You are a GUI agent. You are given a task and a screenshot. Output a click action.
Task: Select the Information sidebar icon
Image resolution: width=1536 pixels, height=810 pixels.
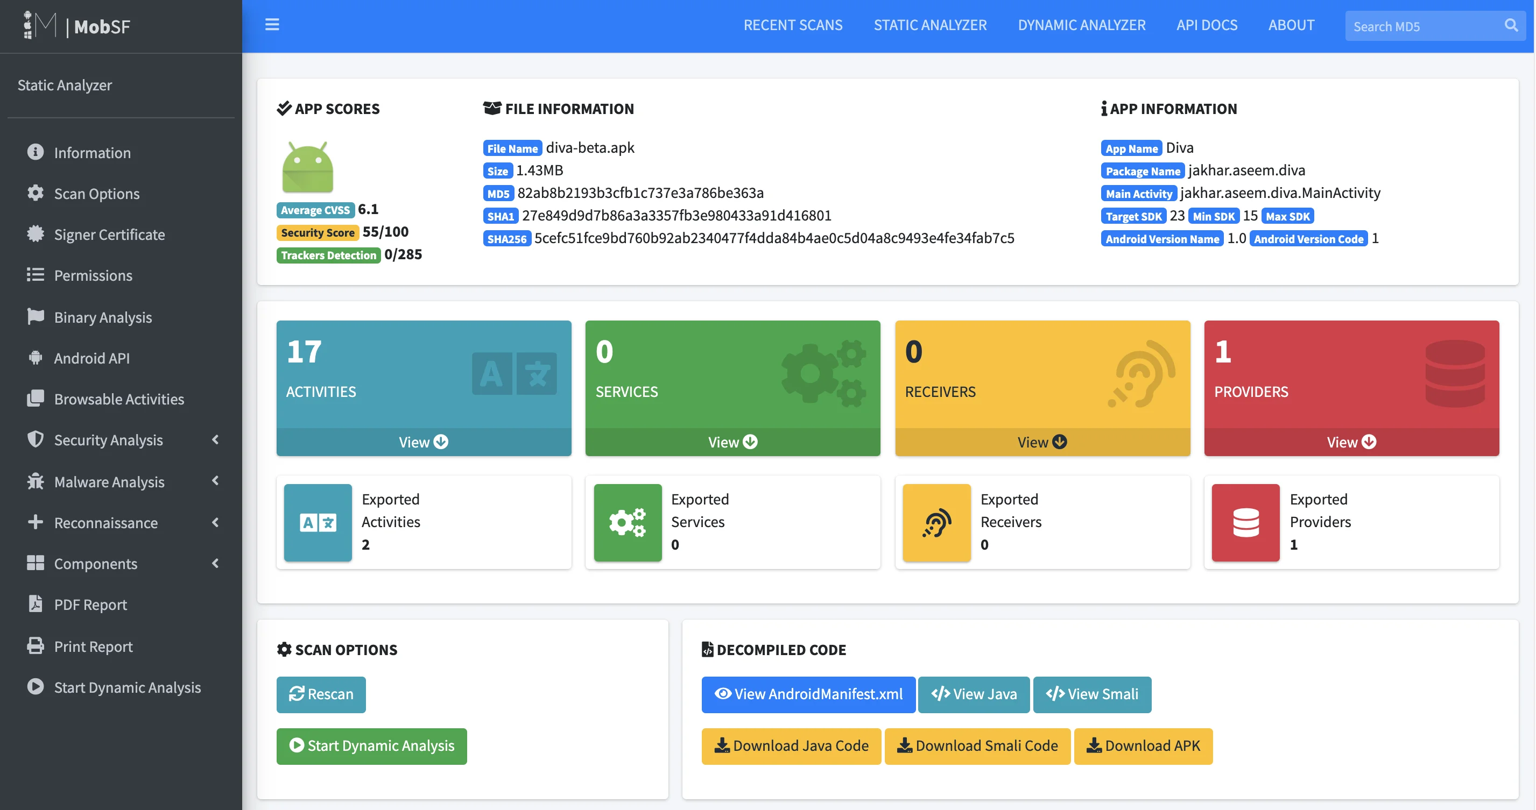point(35,152)
